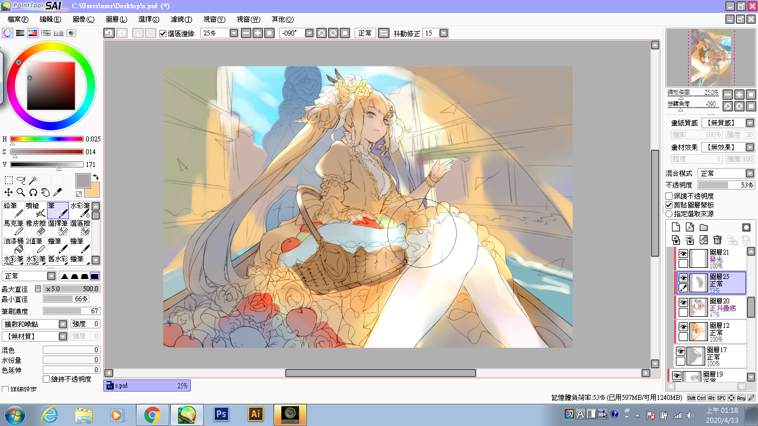Open the 抖動修正 stabilizer dropdown
This screenshot has height=426, width=758.
444,33
